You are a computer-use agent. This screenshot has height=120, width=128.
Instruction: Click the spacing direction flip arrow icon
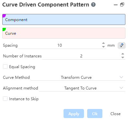(122, 45)
